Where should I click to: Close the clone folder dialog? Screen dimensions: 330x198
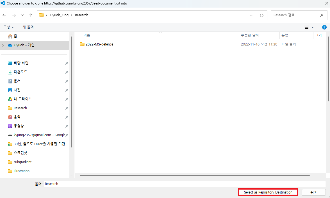point(326,3)
